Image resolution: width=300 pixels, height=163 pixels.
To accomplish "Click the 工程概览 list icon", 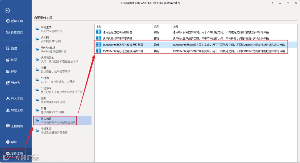I will [x=8, y=126].
